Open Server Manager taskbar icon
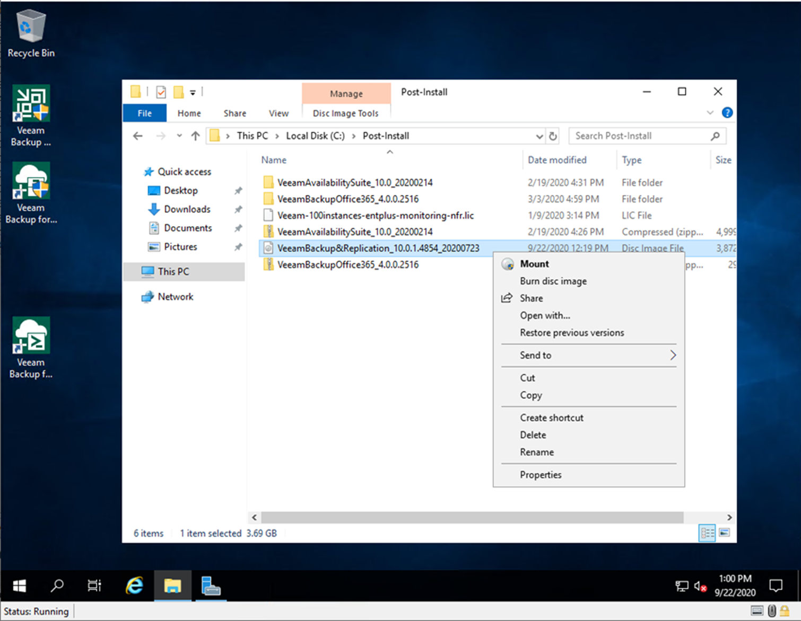The width and height of the screenshot is (801, 621). tap(211, 585)
